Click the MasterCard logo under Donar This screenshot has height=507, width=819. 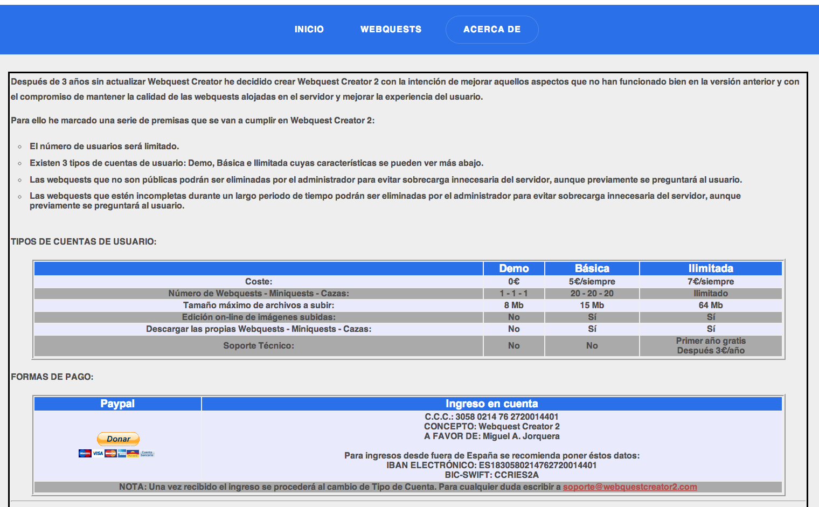pos(110,454)
